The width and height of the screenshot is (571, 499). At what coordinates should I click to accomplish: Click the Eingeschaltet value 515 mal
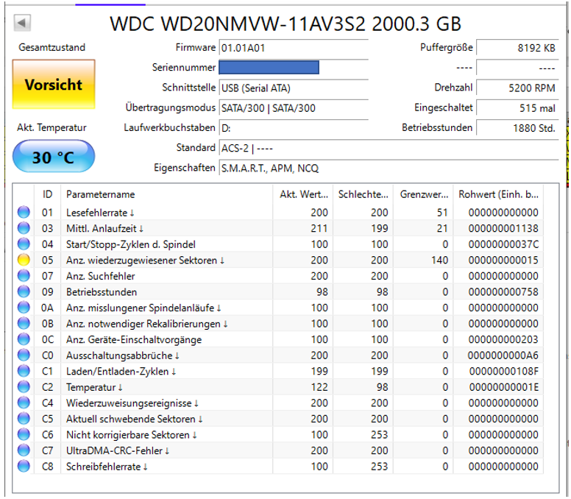(x=517, y=107)
